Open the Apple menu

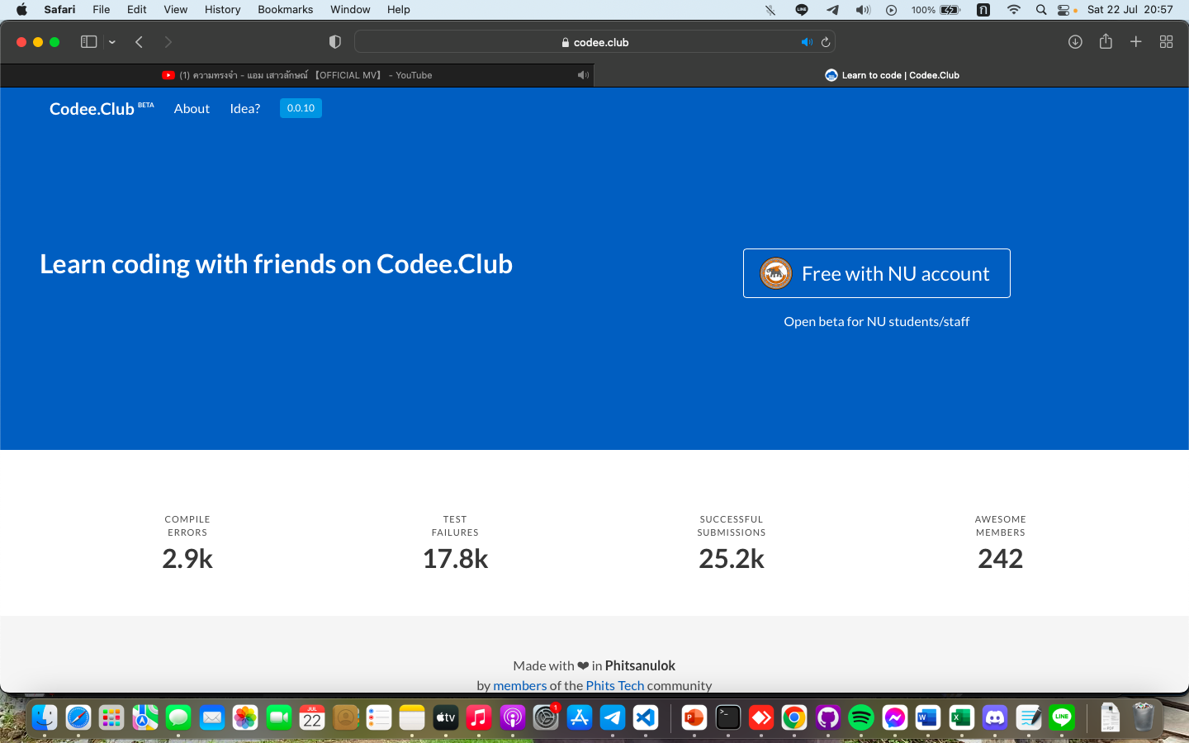click(x=21, y=10)
